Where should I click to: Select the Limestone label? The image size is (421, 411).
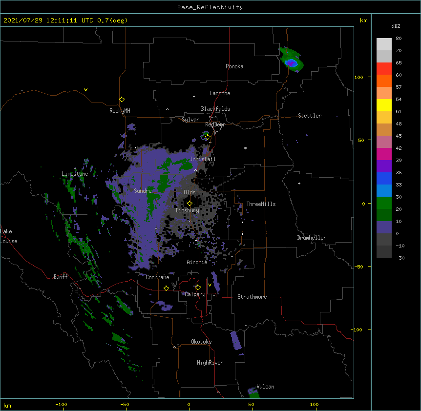pyautogui.click(x=75, y=174)
